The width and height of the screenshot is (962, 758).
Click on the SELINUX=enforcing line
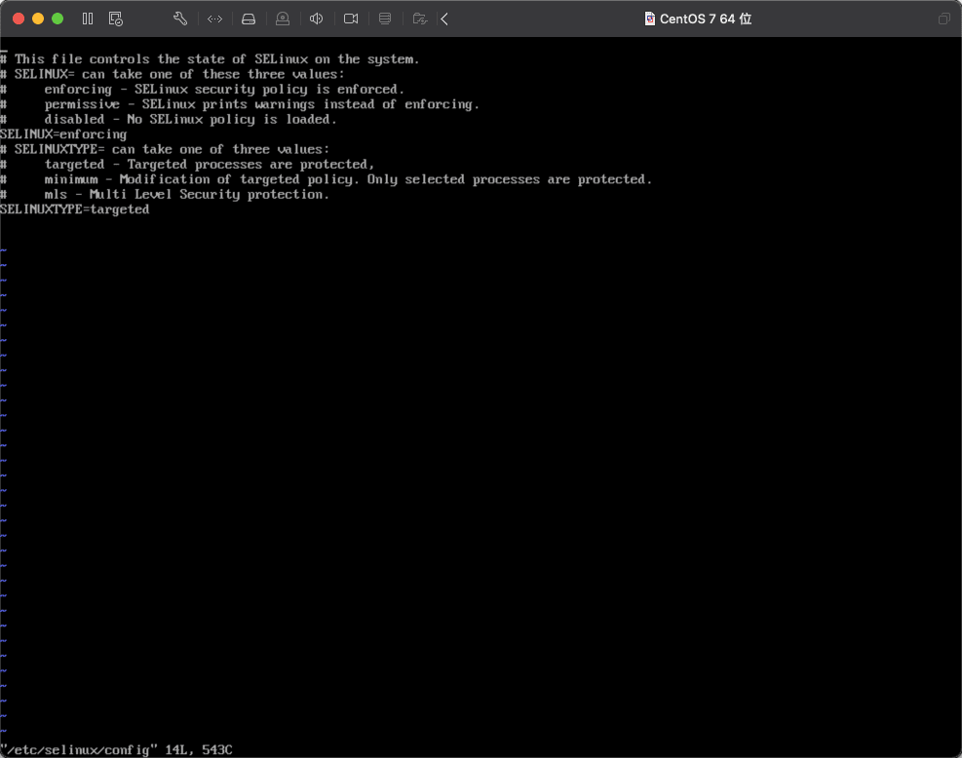[63, 134]
